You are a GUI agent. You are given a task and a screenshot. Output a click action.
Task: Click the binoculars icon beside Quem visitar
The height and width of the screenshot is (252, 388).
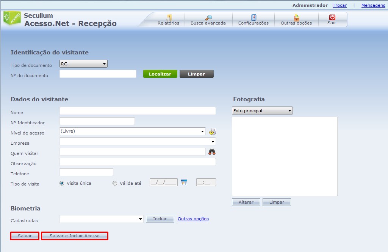212,152
